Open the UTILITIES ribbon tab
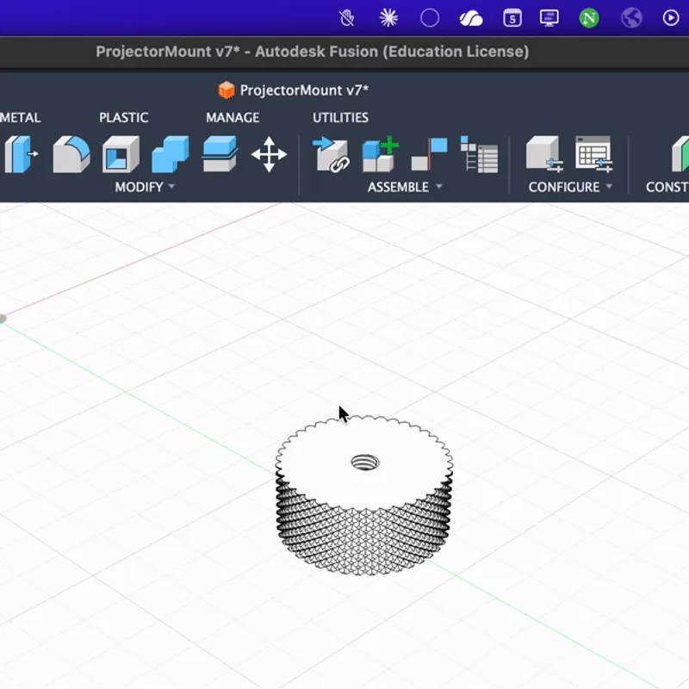Viewport: 689px width, 689px height. pyautogui.click(x=339, y=117)
